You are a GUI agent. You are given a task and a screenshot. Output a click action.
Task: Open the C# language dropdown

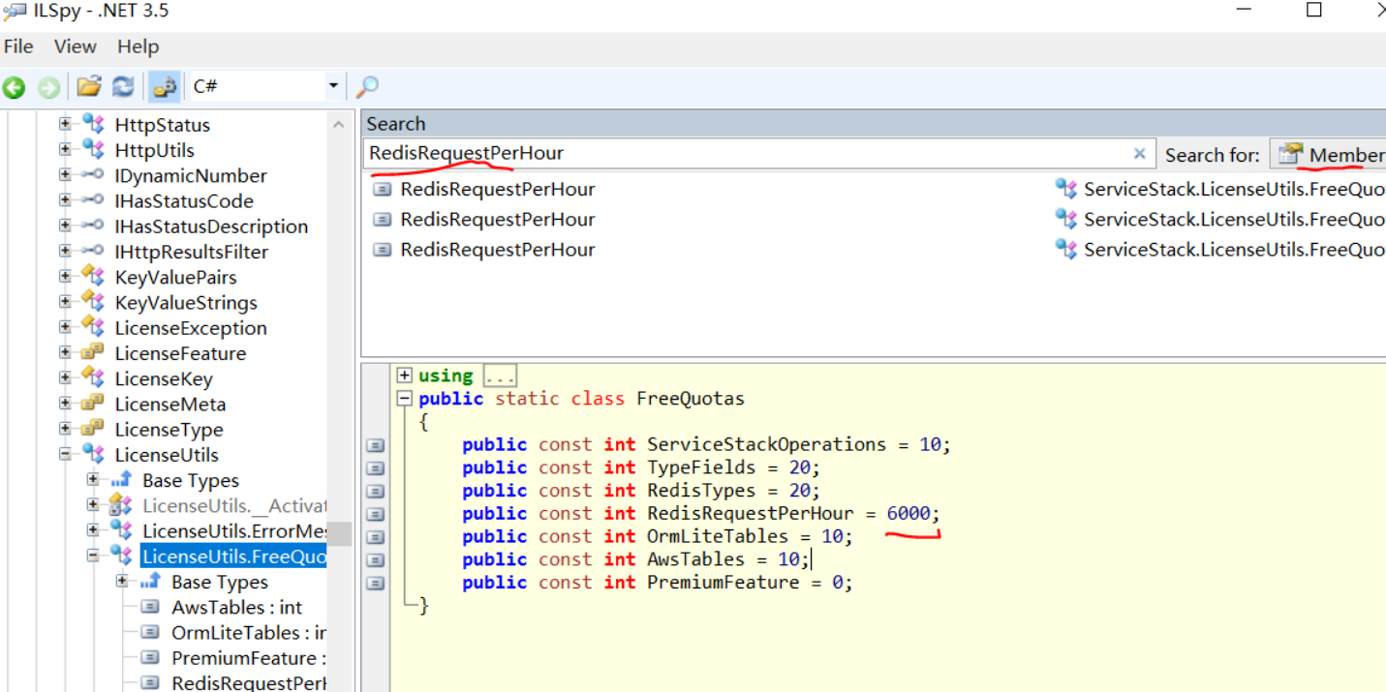pos(332,86)
